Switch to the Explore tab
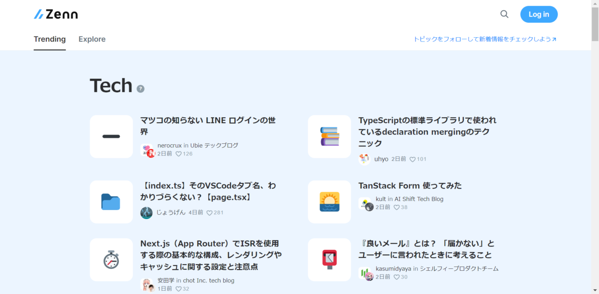This screenshot has height=294, width=599. pyautogui.click(x=92, y=39)
